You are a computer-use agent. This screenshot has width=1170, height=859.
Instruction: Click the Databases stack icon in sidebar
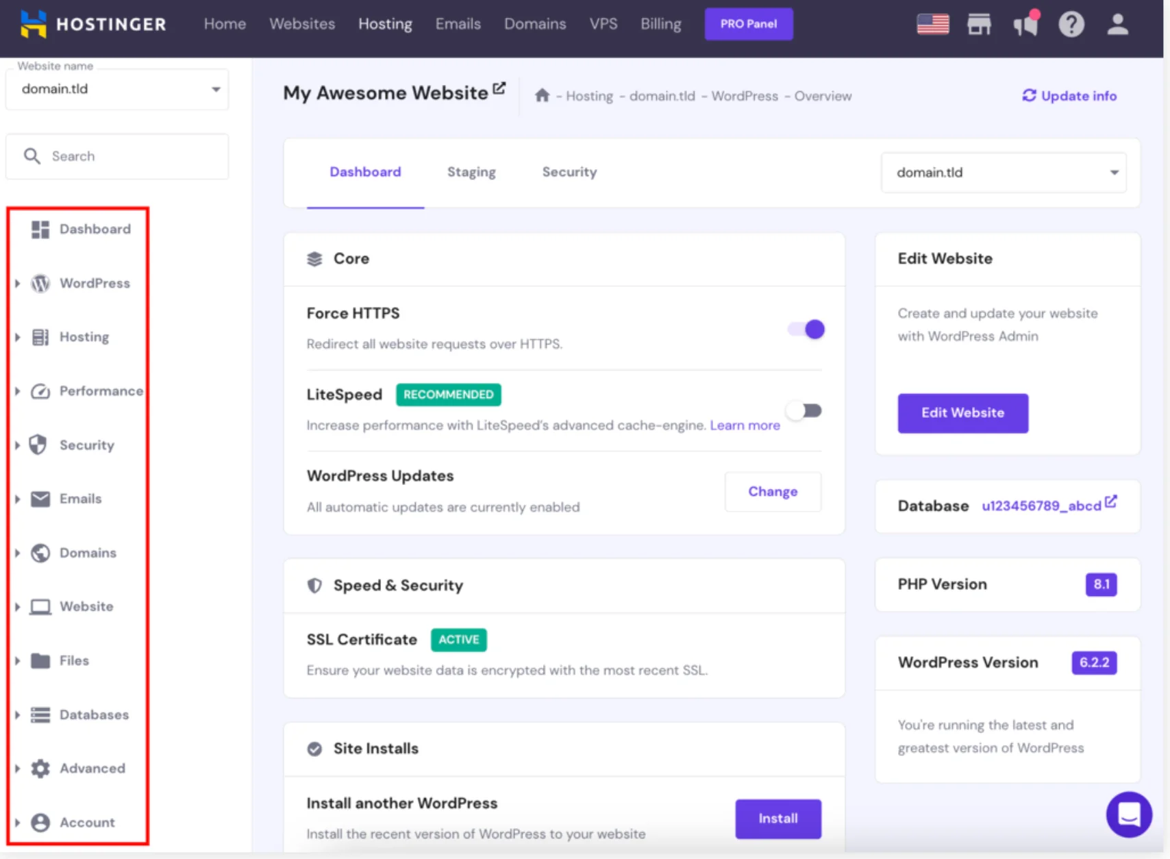40,715
